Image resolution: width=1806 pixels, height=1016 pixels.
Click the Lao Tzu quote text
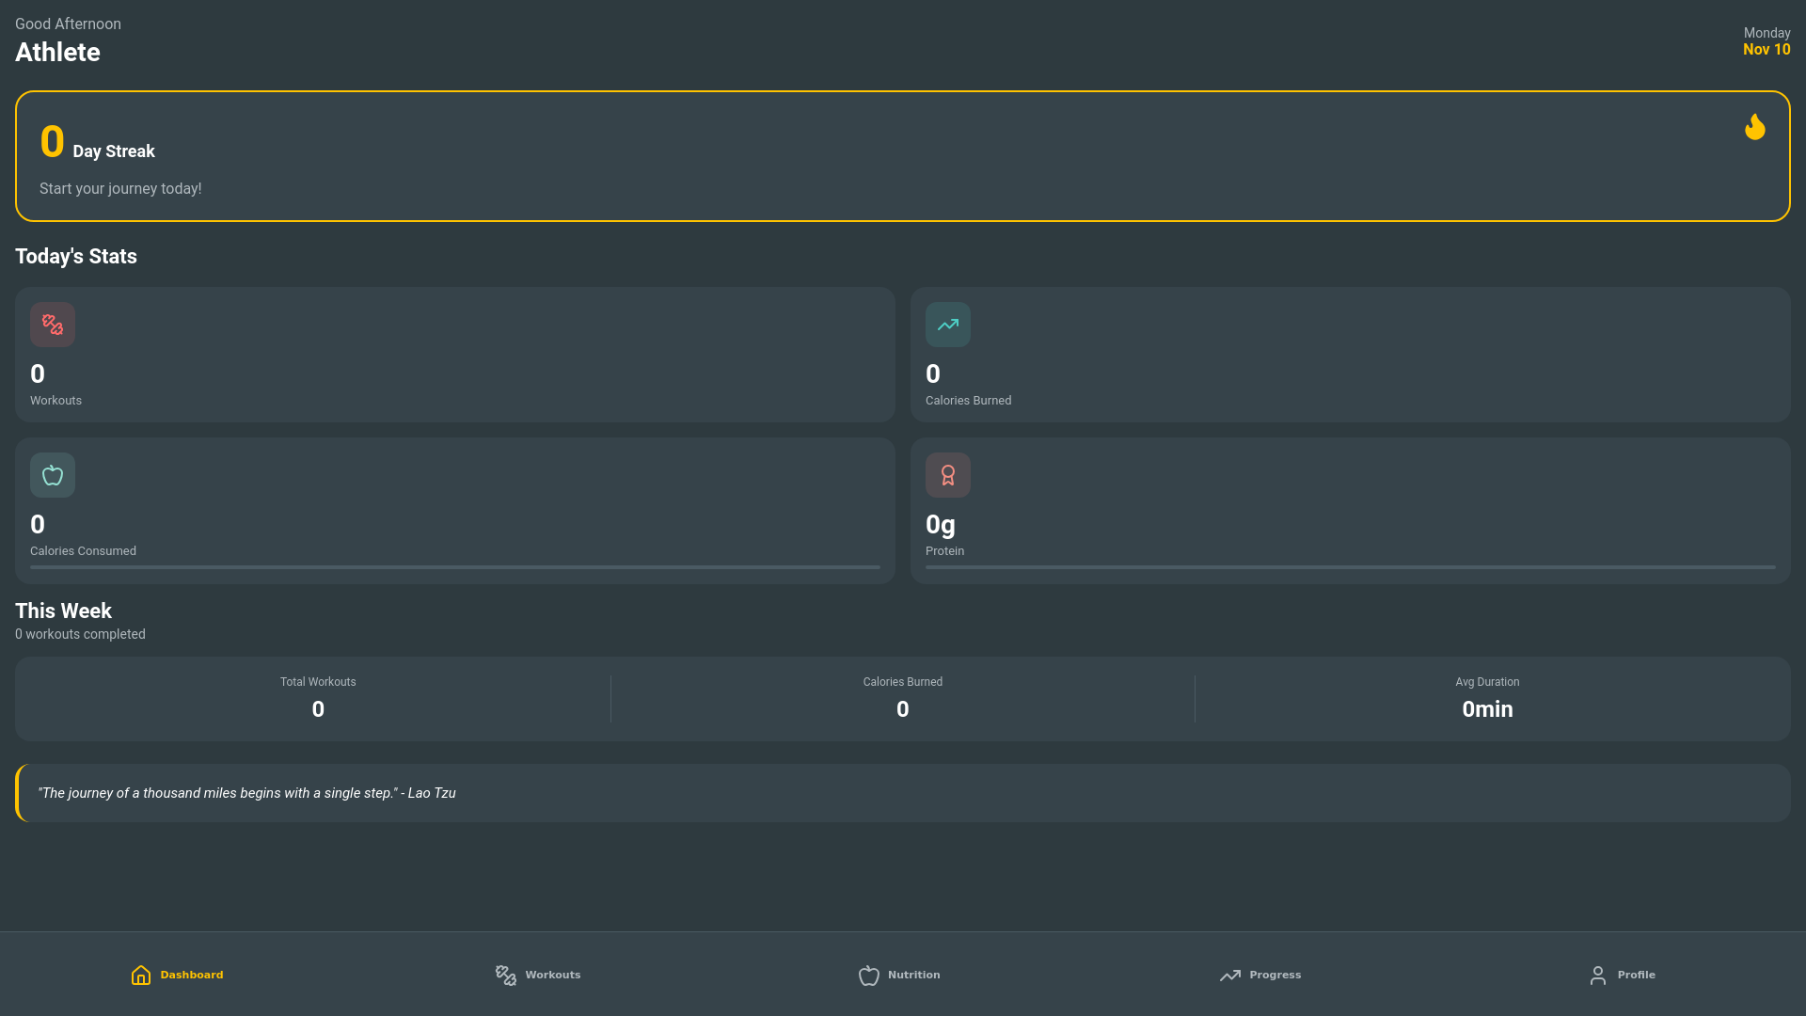coord(246,793)
